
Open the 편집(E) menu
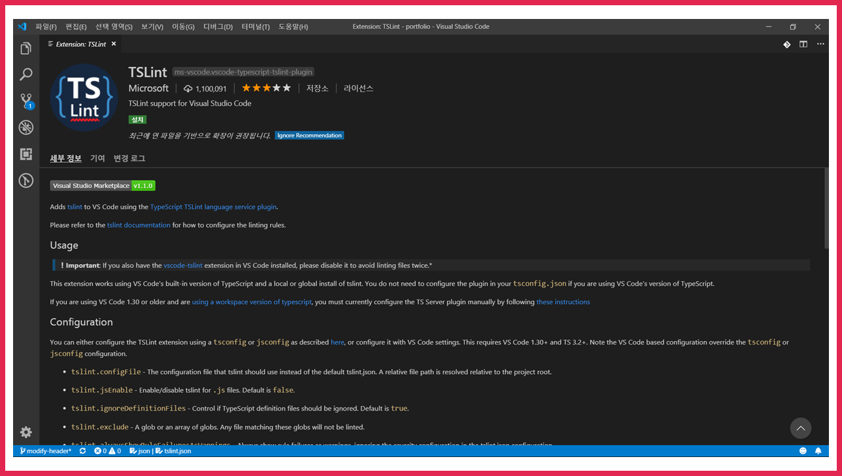pos(76,27)
